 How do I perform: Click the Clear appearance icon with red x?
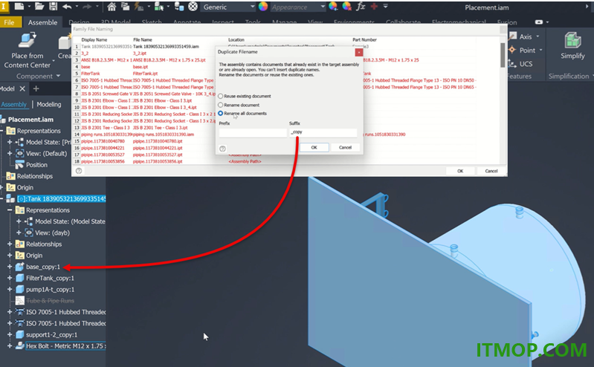[x=346, y=6]
